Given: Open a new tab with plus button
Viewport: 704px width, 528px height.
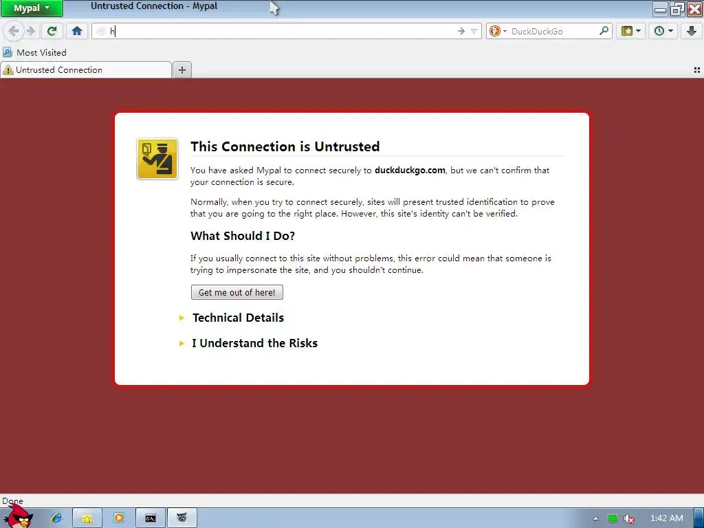Looking at the screenshot, I should pos(181,70).
